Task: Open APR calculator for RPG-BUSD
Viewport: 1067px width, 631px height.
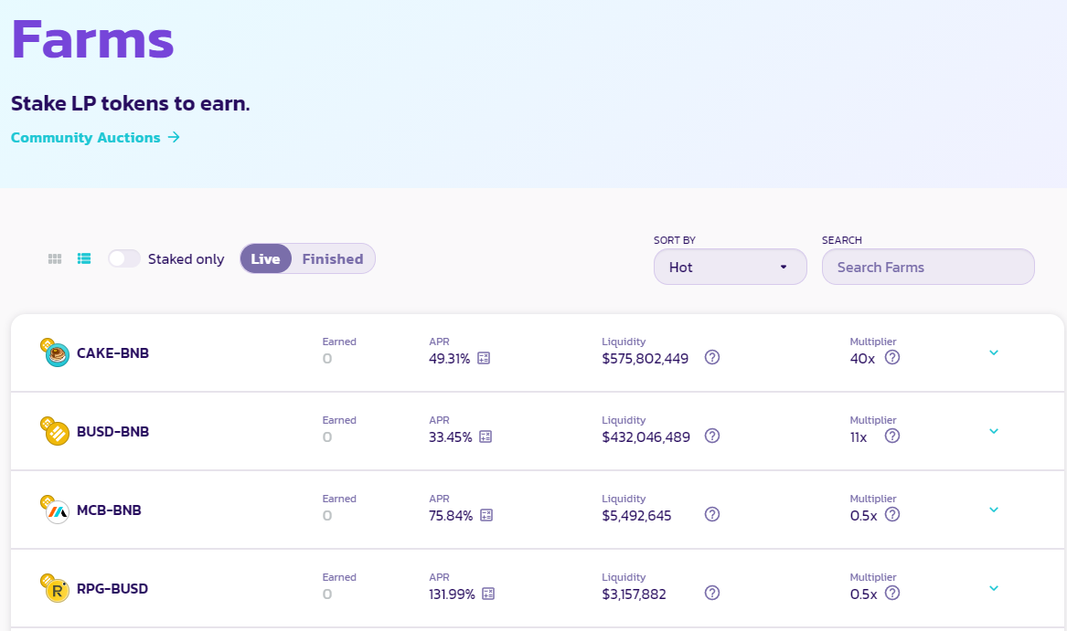Action: click(488, 594)
